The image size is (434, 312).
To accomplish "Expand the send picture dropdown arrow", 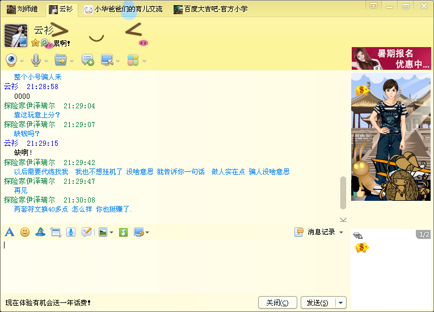I will pyautogui.click(x=111, y=232).
